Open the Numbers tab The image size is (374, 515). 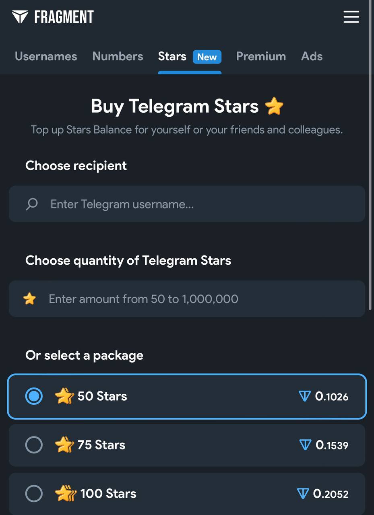pyautogui.click(x=118, y=56)
